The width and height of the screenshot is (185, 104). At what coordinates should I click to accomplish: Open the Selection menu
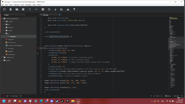[17, 5]
